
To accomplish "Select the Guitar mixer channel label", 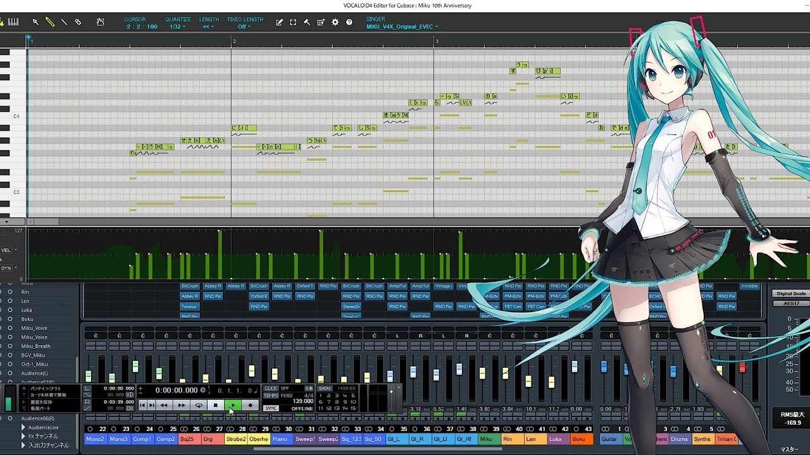I will click(x=609, y=439).
